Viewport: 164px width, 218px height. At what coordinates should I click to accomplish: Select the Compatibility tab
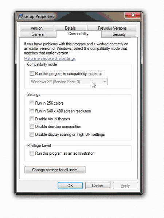click(78, 34)
